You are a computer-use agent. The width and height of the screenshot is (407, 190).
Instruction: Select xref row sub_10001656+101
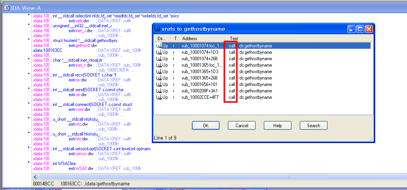tap(262, 84)
